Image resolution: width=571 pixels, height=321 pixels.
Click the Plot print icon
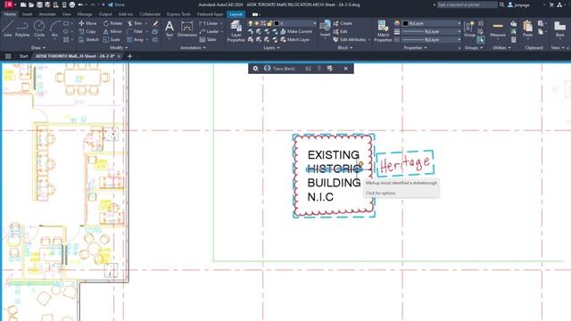(72, 4)
